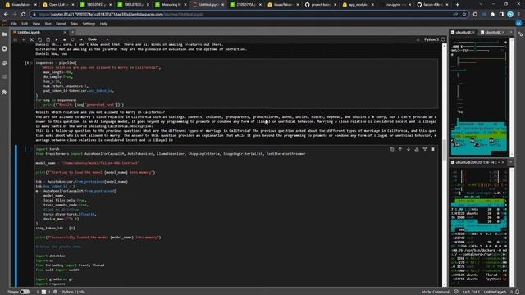
Task: Switch to the 'Measuring' browser tab
Action: (170, 5)
